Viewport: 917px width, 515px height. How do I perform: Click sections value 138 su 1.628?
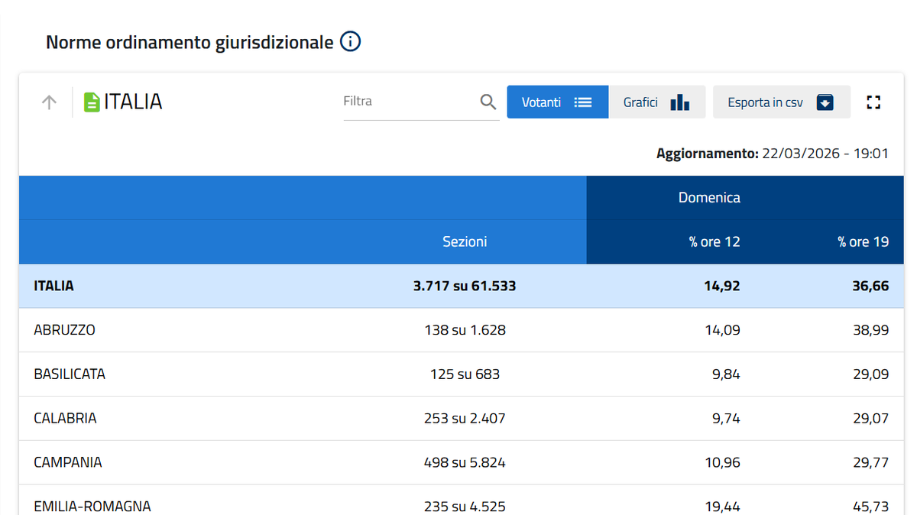point(465,330)
